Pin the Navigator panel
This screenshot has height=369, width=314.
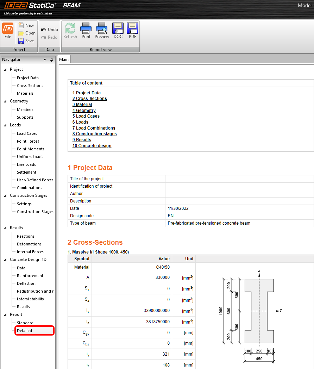[51, 60]
